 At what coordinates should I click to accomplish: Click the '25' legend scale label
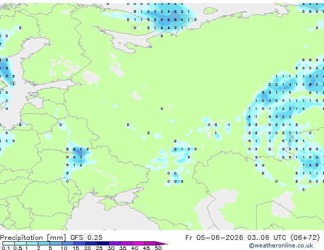(x=99, y=248)
